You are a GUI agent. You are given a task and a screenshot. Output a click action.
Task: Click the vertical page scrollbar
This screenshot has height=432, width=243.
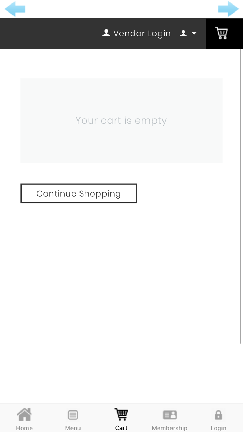point(241,196)
